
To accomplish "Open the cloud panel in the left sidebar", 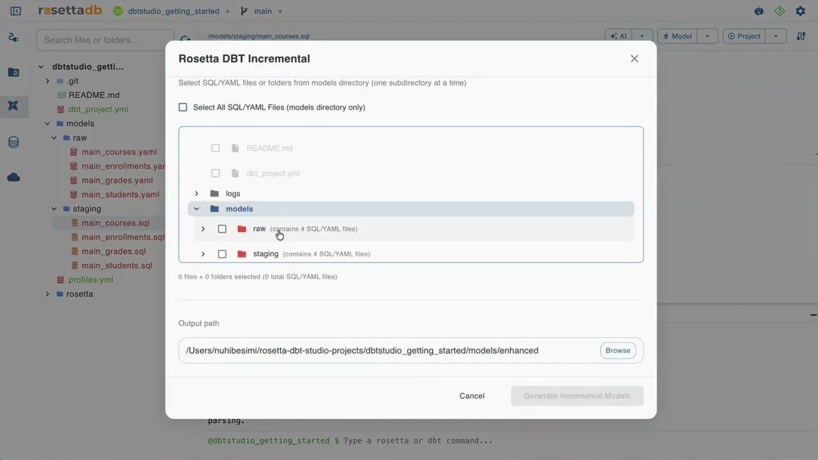I will click(13, 177).
